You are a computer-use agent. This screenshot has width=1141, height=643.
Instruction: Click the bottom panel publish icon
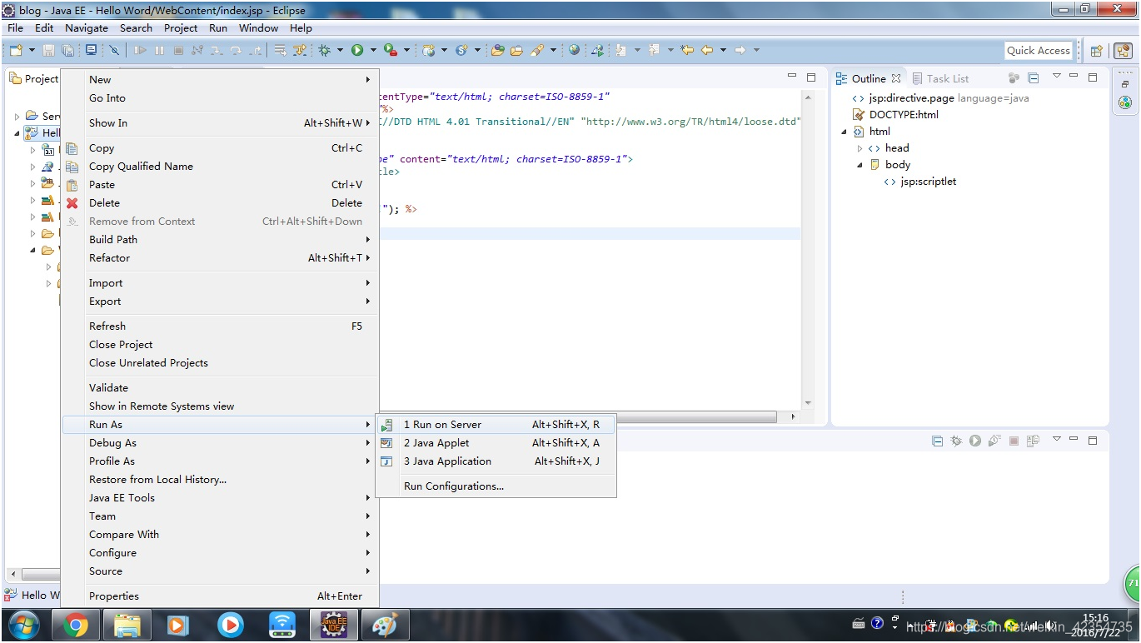(x=1033, y=441)
